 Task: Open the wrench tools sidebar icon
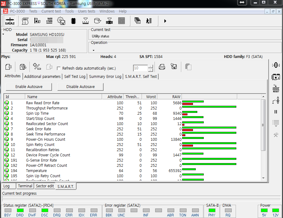click(x=276, y=135)
